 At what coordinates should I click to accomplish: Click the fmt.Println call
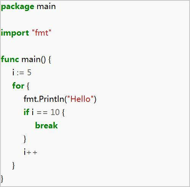(x=60, y=99)
